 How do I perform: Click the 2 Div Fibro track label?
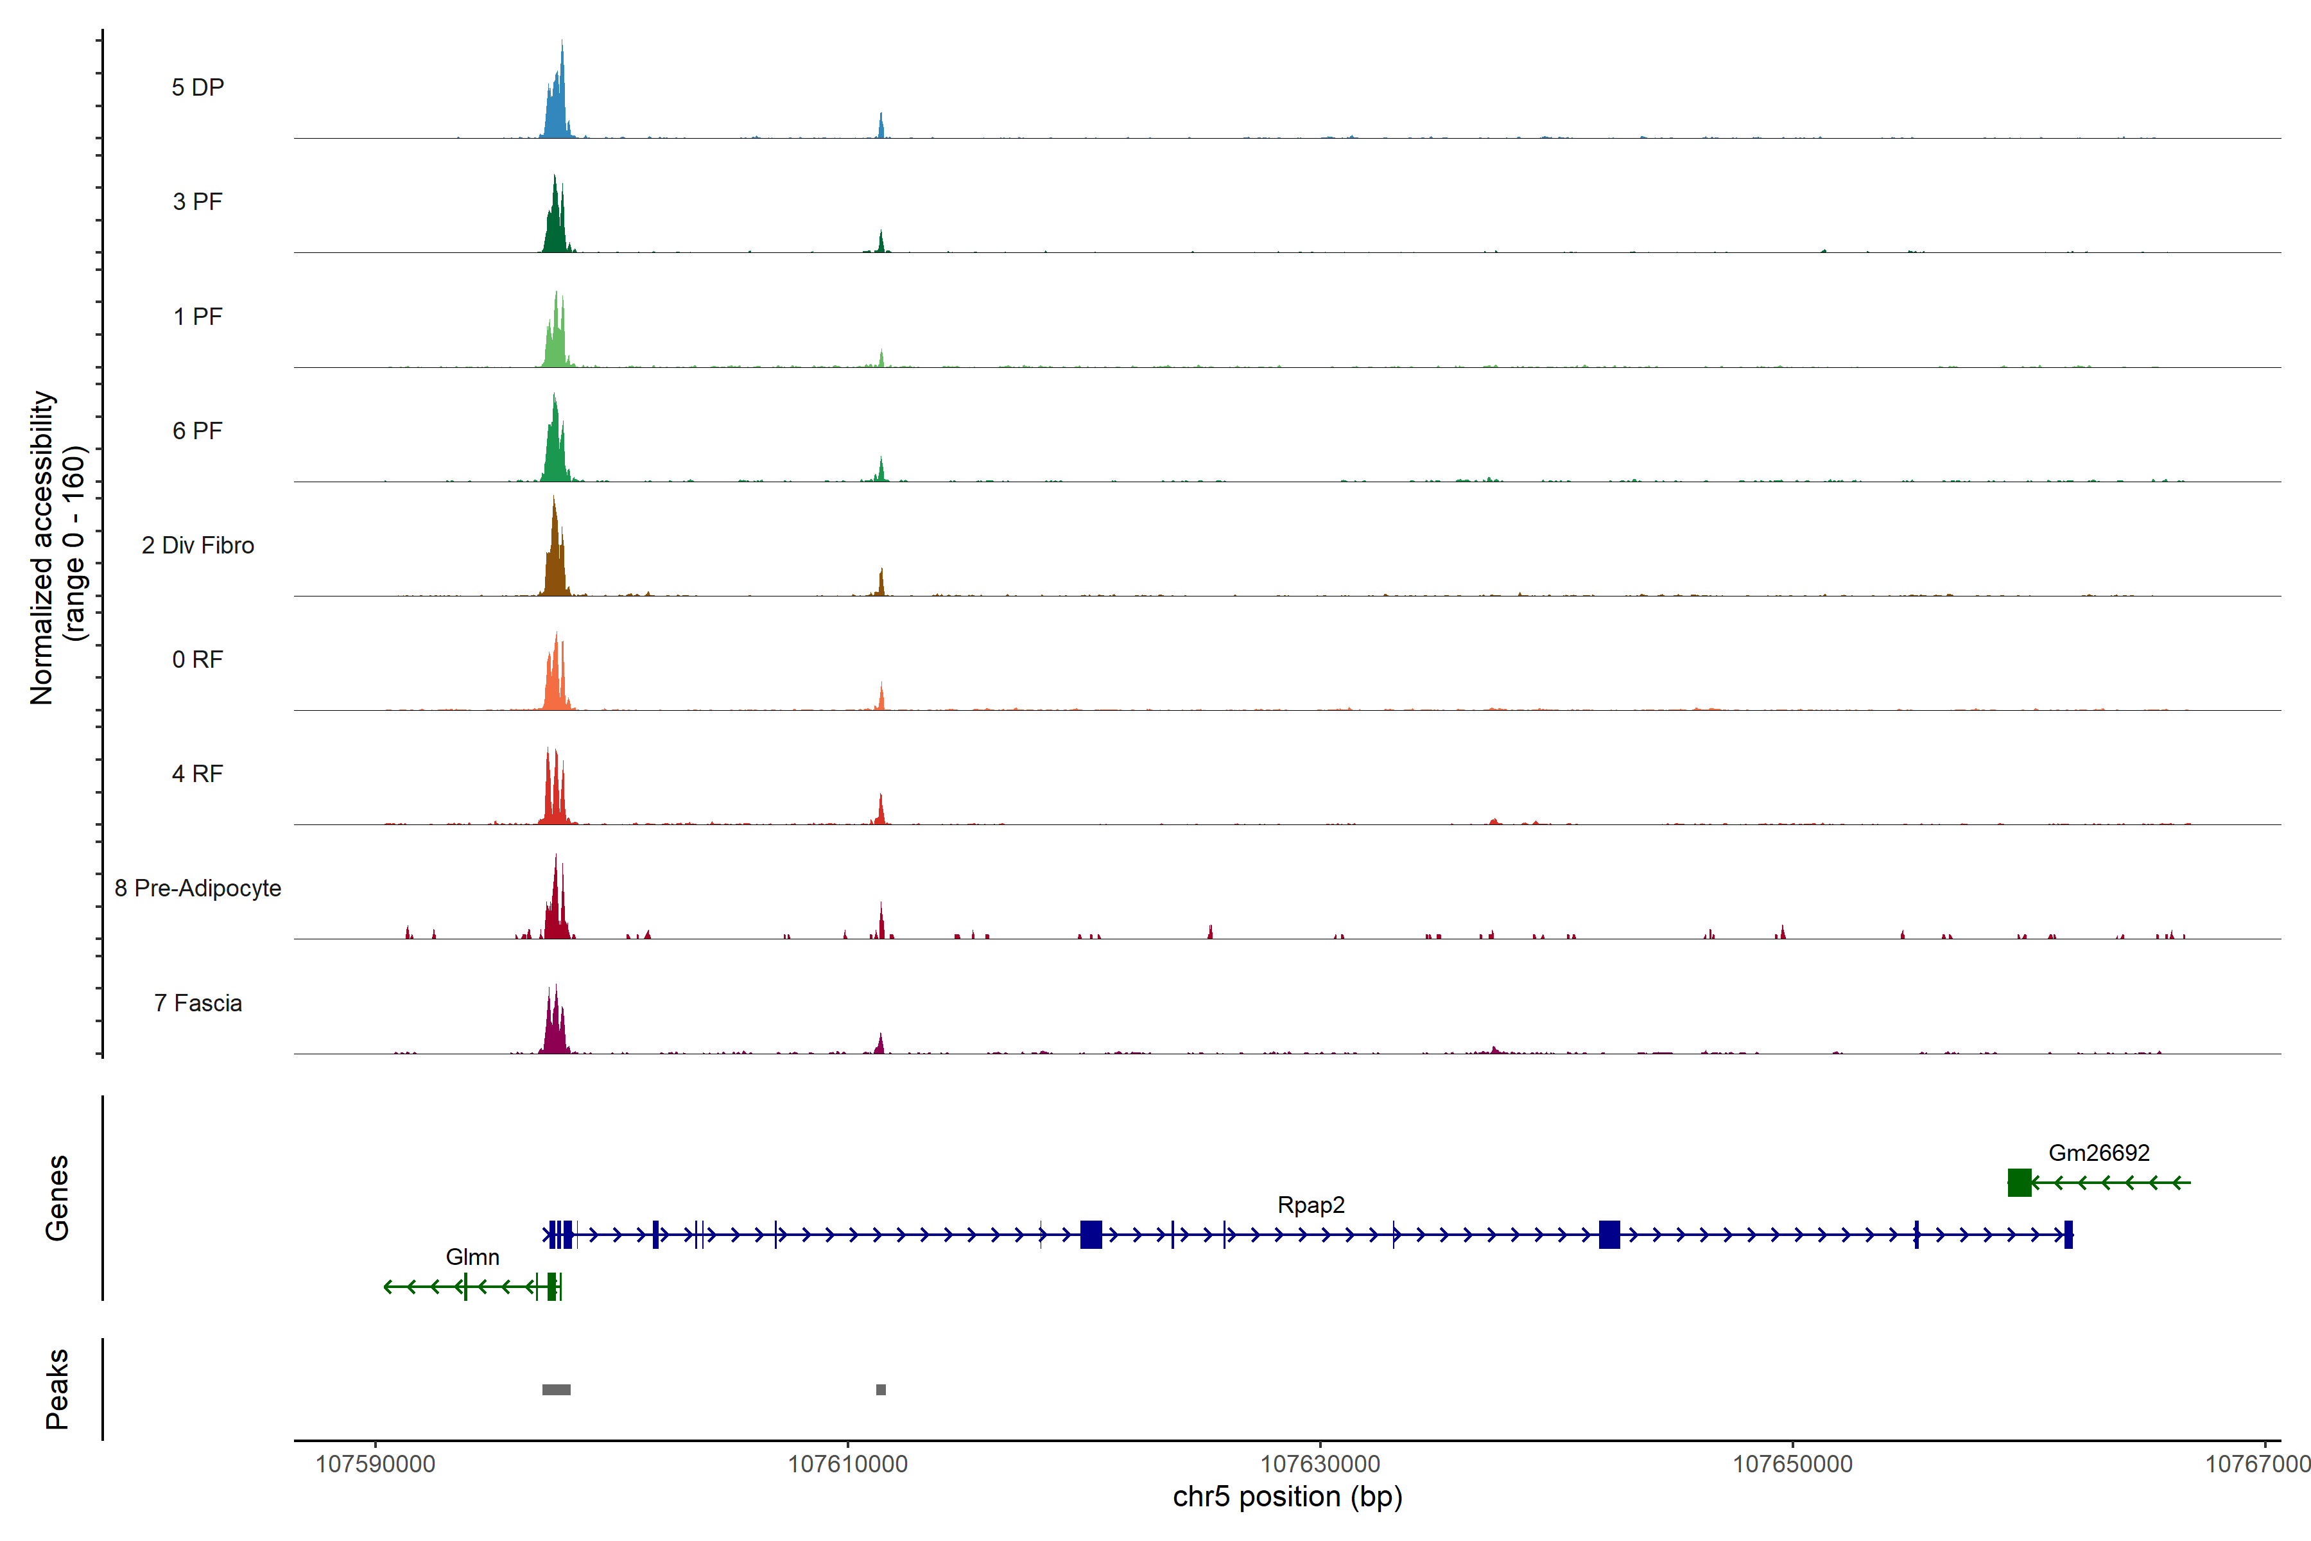pyautogui.click(x=198, y=545)
